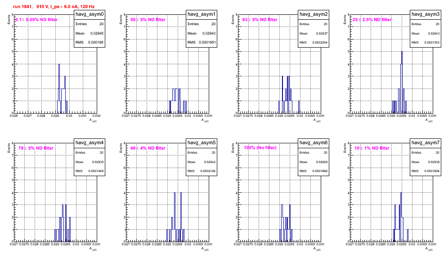Screen dimensions: 448x257
Task: Select the havg_asym1 stats box title
Action: point(202,14)
